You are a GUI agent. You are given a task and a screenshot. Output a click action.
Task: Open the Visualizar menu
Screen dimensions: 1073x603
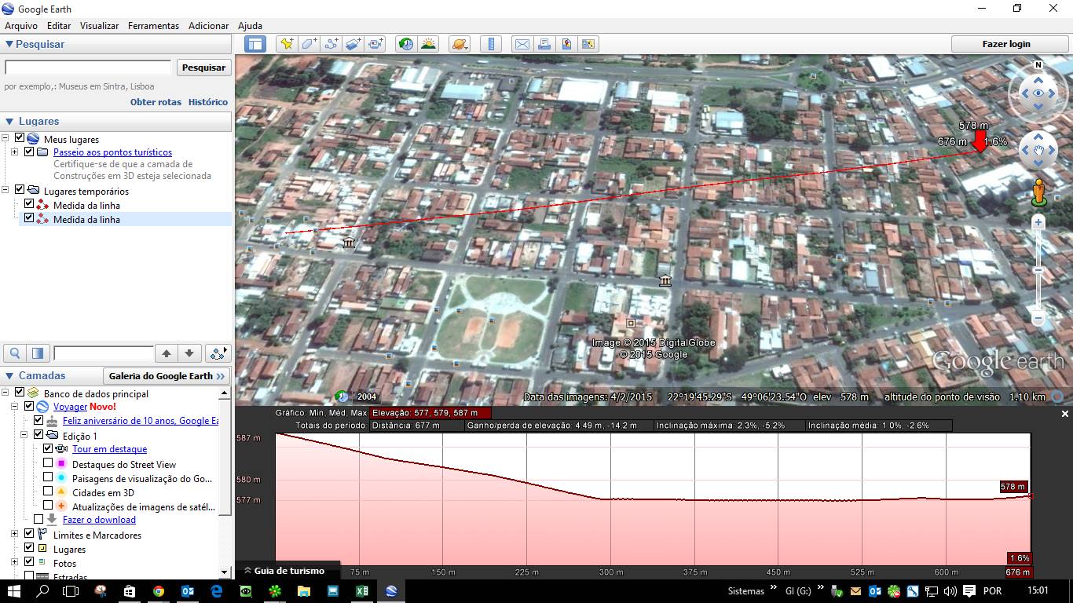coord(99,26)
